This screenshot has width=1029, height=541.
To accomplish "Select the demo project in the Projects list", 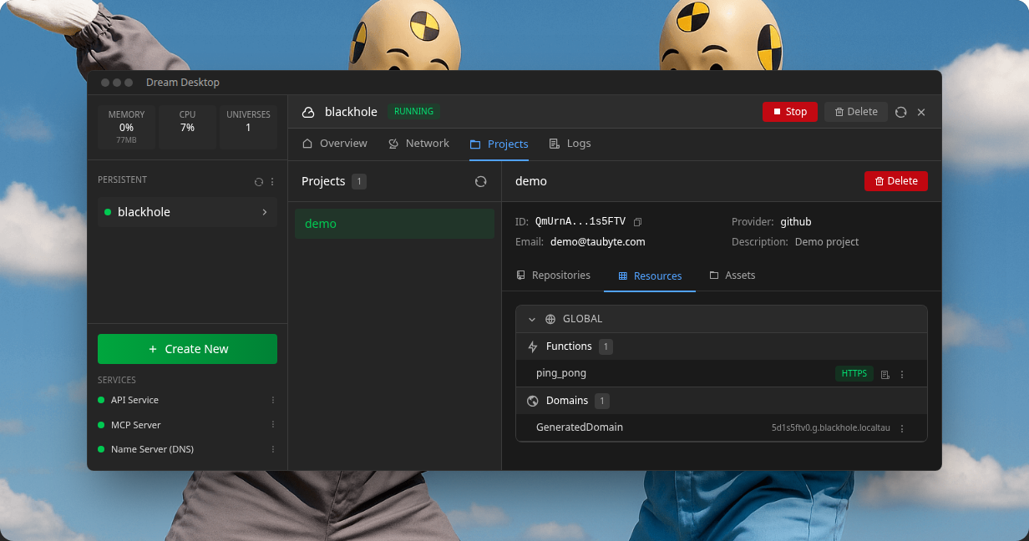I will 394,224.
